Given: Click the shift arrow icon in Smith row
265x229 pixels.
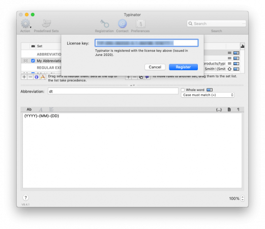Looking at the screenshot, I should pos(229,69).
